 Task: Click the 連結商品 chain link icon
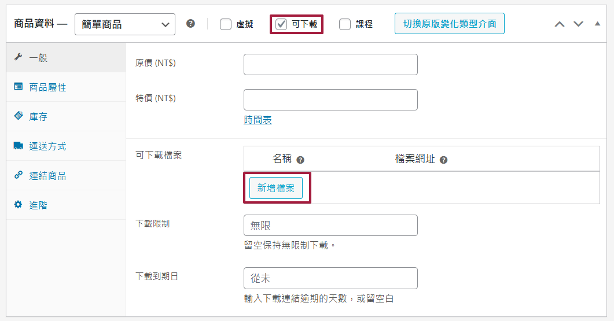18,176
